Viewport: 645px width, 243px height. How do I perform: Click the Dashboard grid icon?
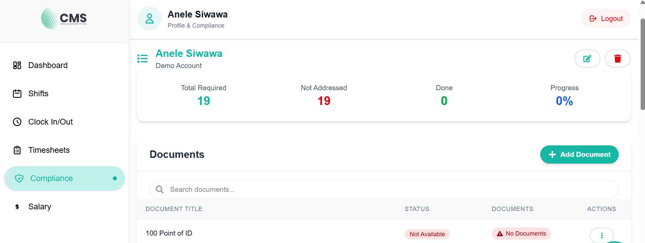[x=17, y=65]
